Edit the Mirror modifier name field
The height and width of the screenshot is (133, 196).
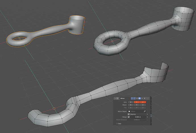pos(125,98)
